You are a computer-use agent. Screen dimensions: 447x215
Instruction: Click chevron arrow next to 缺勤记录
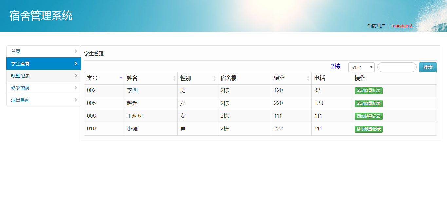pyautogui.click(x=76, y=75)
